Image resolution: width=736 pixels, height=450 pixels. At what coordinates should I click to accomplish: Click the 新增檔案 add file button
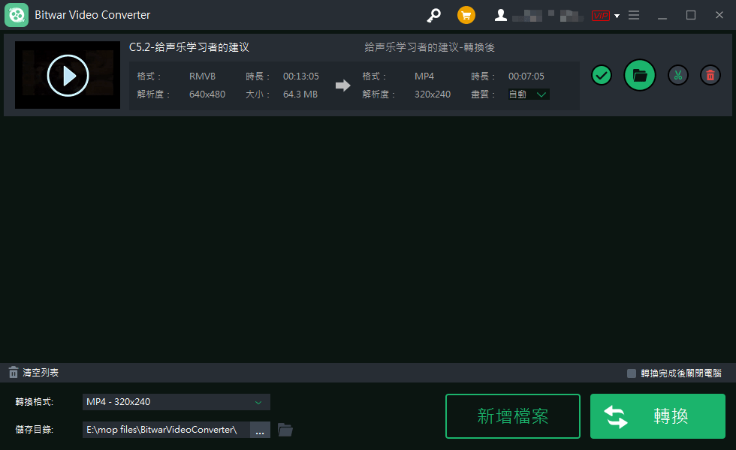[513, 416]
